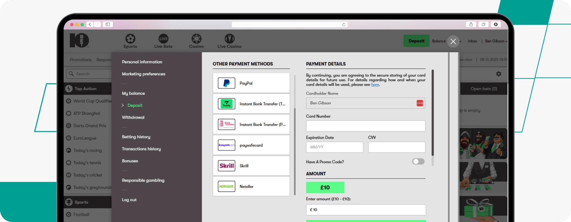Open Live Bets from top navigation

(163, 41)
